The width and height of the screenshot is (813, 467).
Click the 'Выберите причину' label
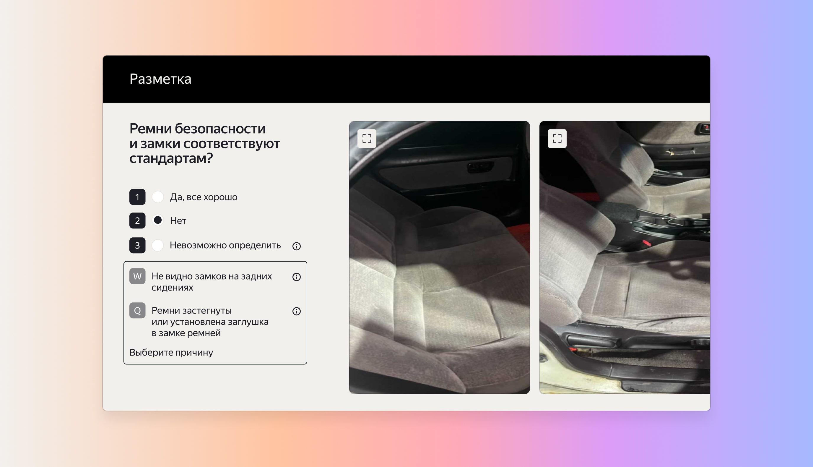171,352
